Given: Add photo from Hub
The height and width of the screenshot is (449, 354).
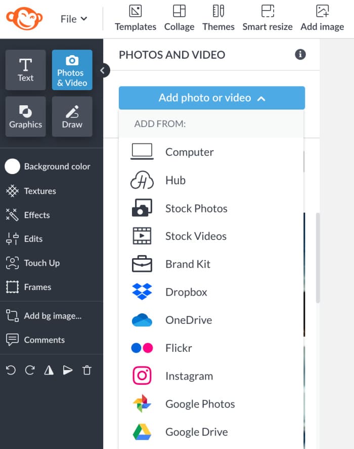Looking at the screenshot, I should click(211, 180).
